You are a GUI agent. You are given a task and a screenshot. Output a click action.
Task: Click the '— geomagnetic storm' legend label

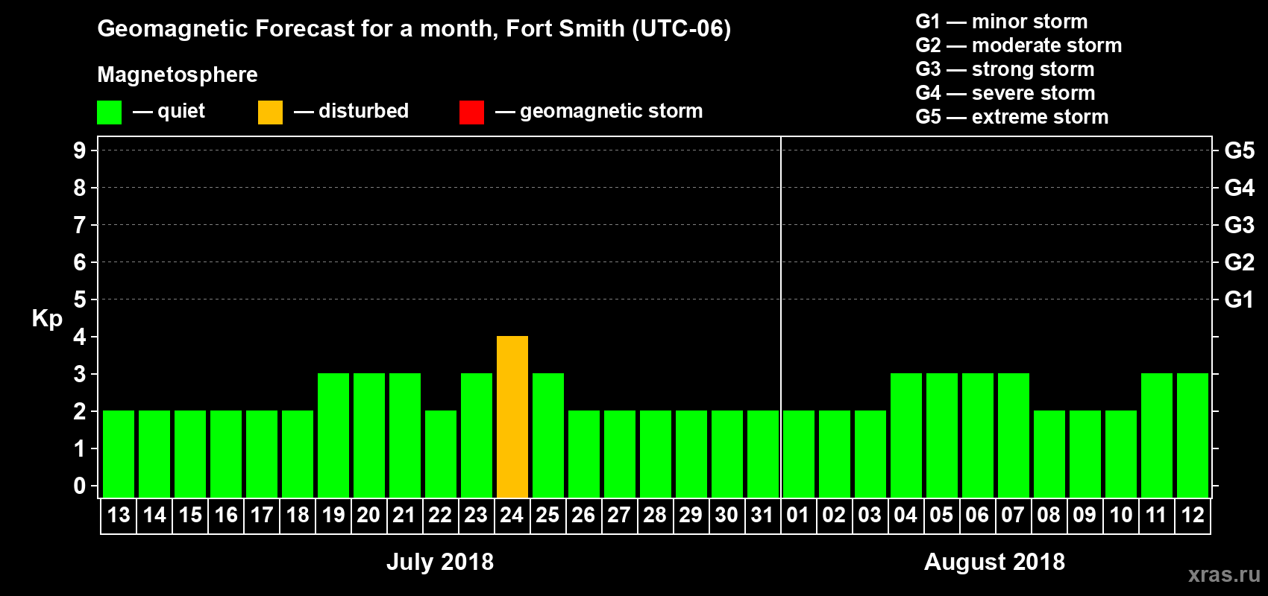click(x=599, y=111)
